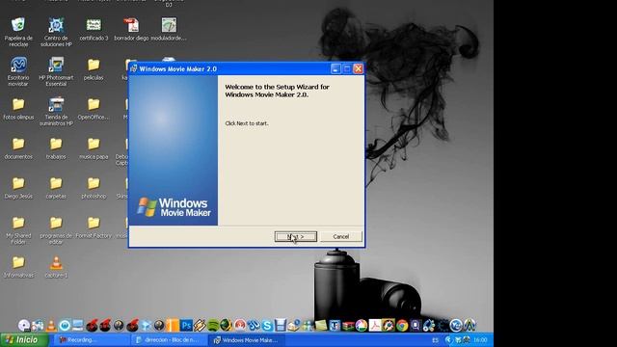Cancel the Windows Movie Maker setup

tap(340, 236)
